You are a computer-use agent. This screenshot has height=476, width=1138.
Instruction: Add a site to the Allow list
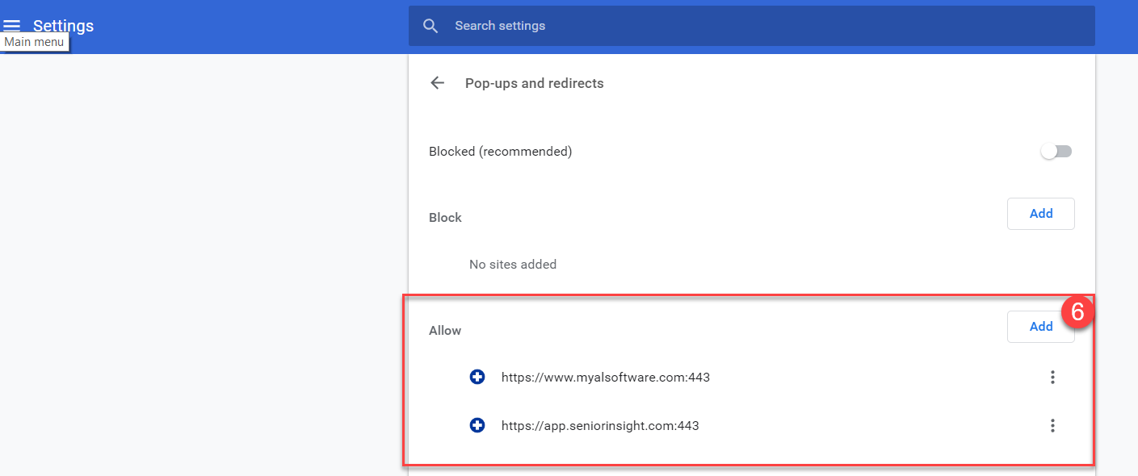[1041, 327]
